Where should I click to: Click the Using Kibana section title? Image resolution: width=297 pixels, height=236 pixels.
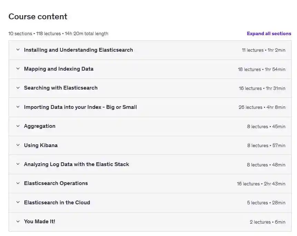41,145
